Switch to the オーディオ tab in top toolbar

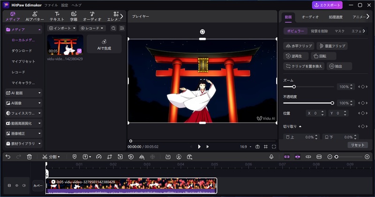pos(92,16)
